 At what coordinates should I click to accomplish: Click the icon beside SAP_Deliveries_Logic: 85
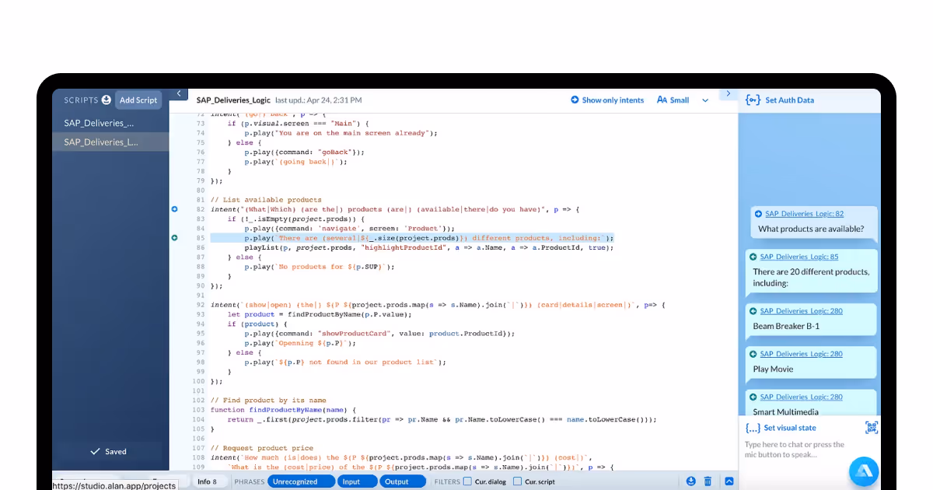[x=753, y=257]
